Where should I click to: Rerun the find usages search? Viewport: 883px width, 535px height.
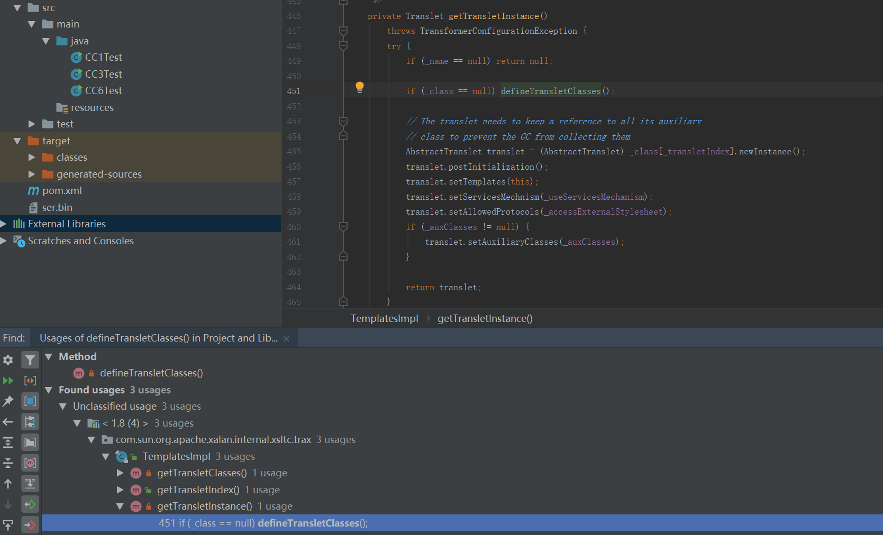[8, 381]
